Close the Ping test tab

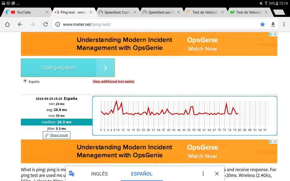click(91, 12)
